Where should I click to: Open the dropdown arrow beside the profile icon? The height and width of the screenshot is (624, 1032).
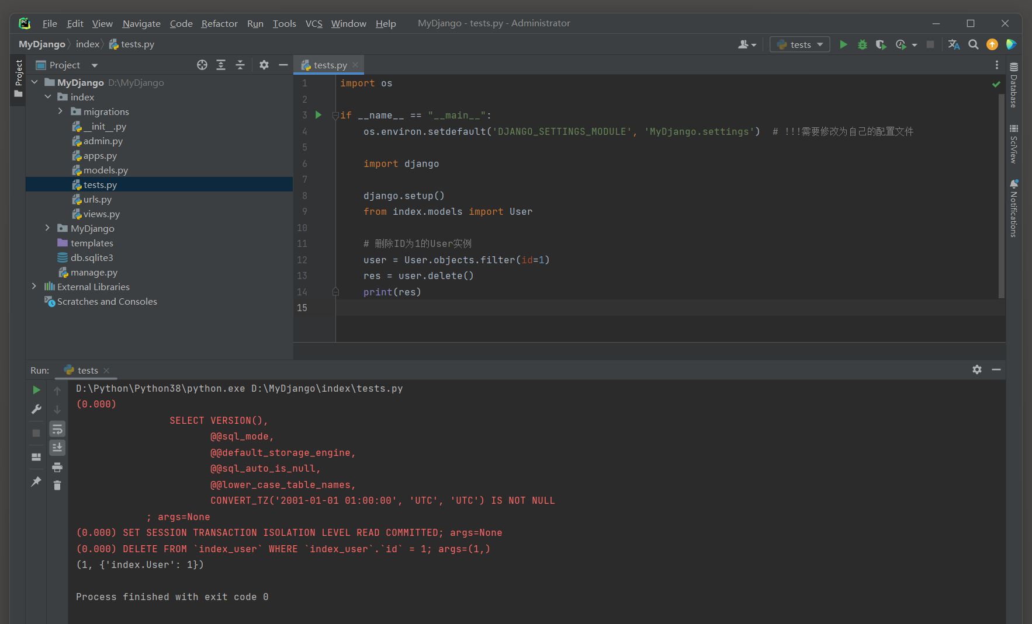click(915, 45)
